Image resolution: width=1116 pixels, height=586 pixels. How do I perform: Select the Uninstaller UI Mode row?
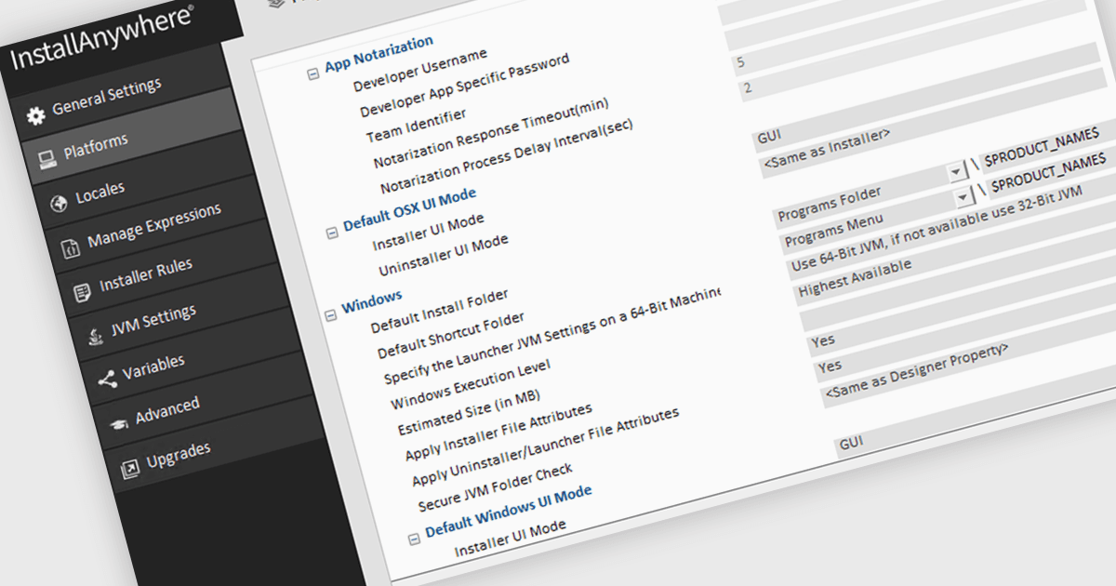click(443, 256)
